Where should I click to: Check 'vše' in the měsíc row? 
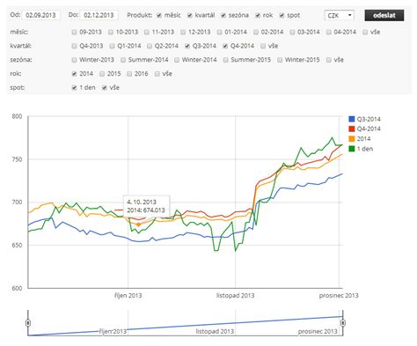tap(365, 33)
